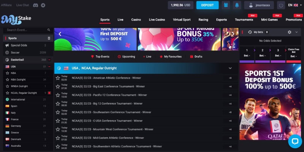The width and height of the screenshot is (304, 152).
Task: Click the My Bets history icon
Action: coord(250,32)
